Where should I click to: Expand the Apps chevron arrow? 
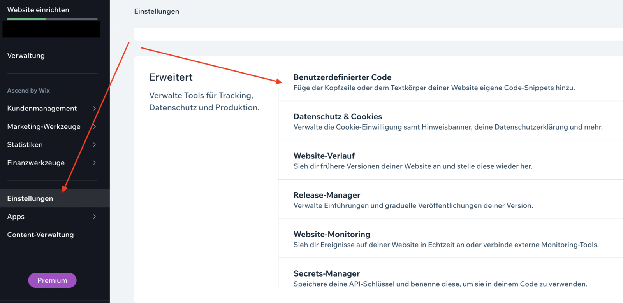94,217
